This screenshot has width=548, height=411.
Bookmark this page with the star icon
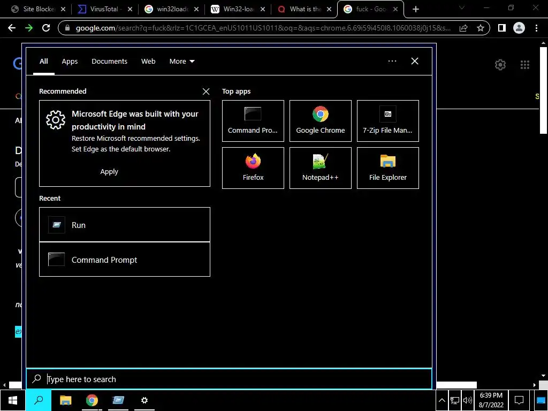(481, 28)
